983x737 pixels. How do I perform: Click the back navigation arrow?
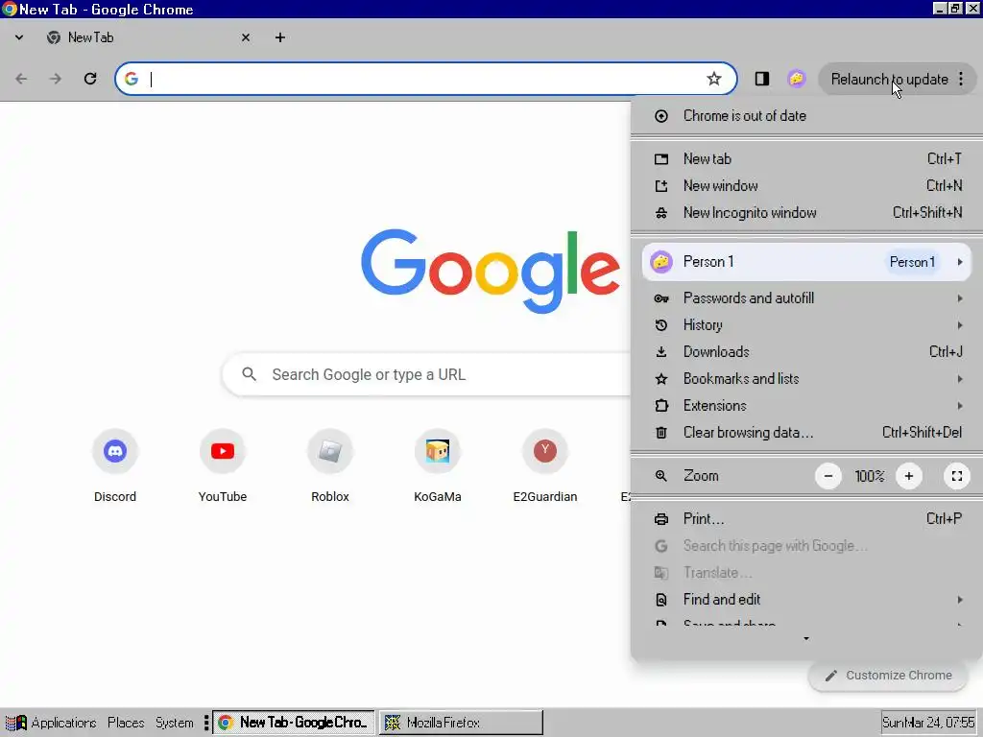(21, 79)
